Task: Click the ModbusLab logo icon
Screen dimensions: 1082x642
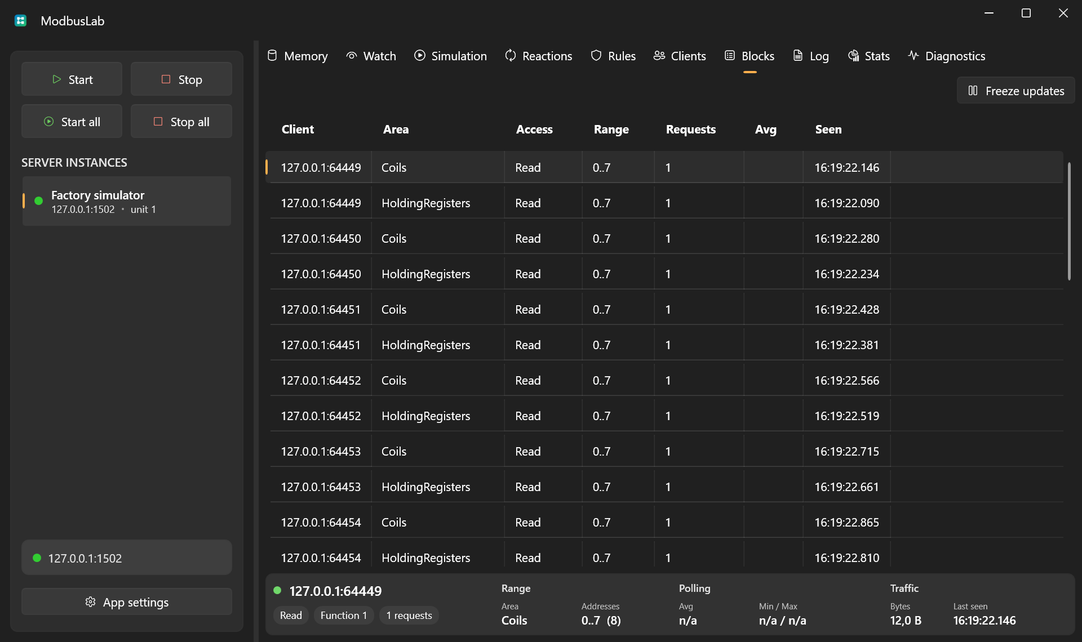Action: tap(21, 21)
